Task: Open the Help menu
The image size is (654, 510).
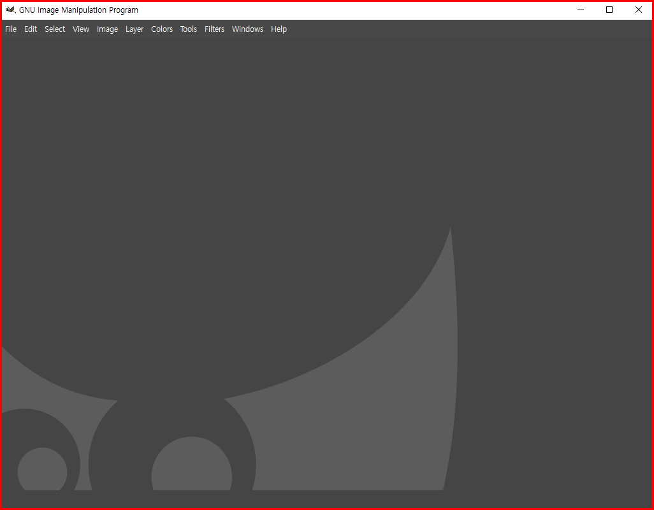Action: tap(279, 29)
